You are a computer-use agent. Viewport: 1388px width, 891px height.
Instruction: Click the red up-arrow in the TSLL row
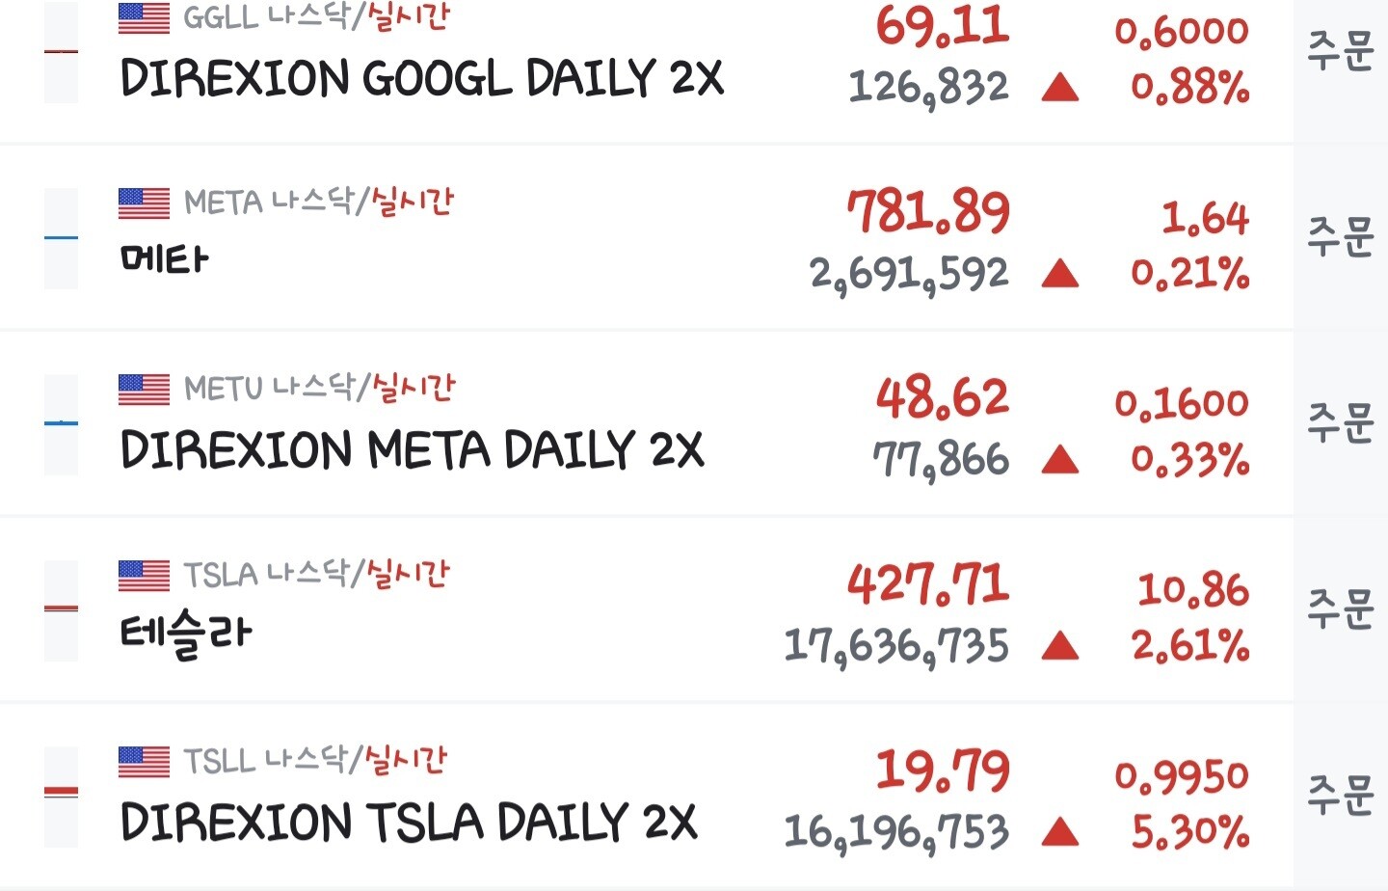(1060, 831)
